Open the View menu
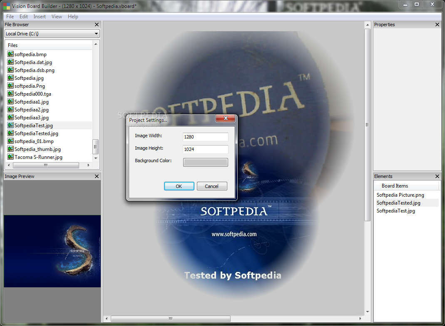The height and width of the screenshot is (326, 445). [57, 17]
